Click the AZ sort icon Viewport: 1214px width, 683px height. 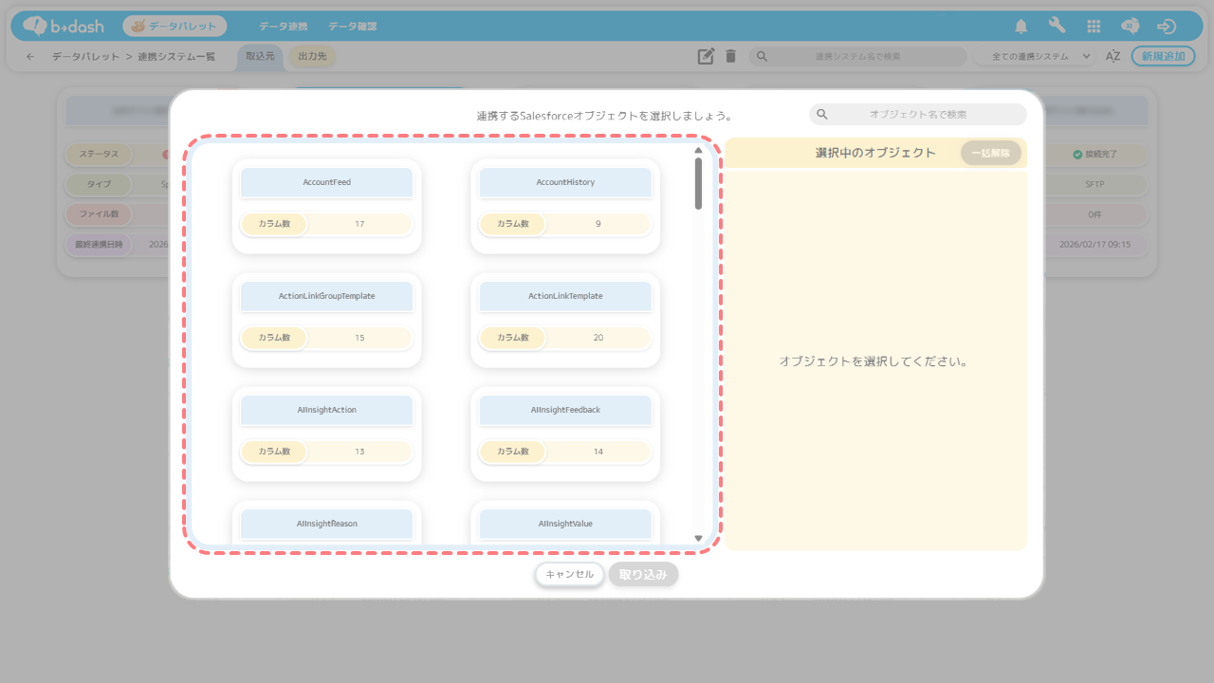coord(1113,56)
